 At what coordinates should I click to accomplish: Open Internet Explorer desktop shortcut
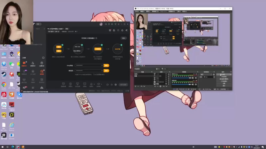click(x=12, y=125)
